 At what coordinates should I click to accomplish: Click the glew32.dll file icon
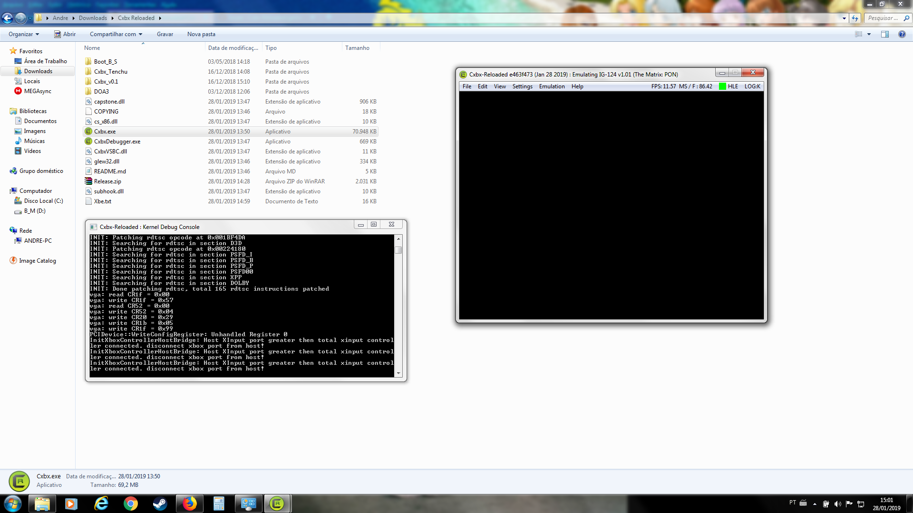(88, 161)
